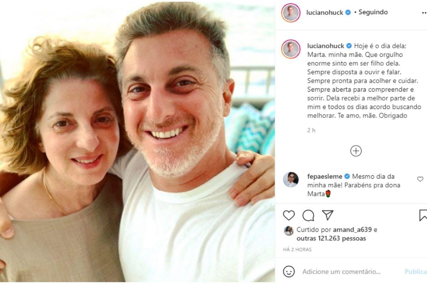Open lucianohuck avatar next to the caption
427x284 pixels.
click(x=291, y=49)
